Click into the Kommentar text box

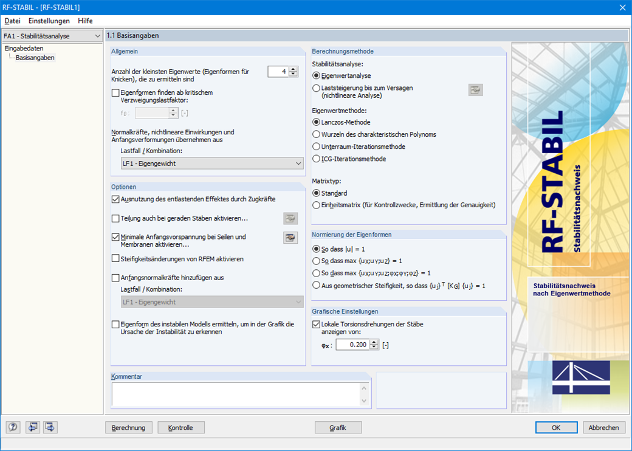tap(236, 394)
